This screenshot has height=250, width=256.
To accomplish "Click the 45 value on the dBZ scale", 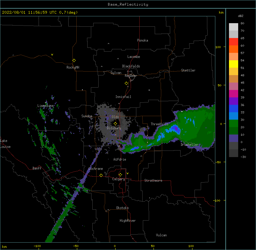I will click(x=242, y=83).
